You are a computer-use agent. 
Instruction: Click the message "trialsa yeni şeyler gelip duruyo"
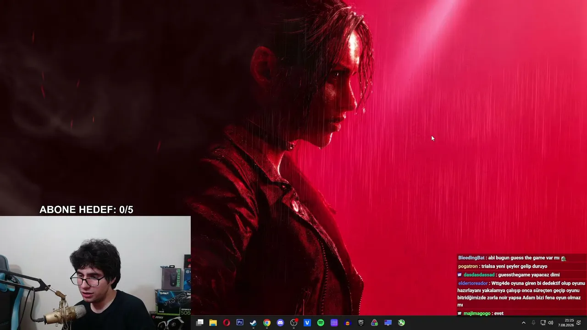point(514,266)
